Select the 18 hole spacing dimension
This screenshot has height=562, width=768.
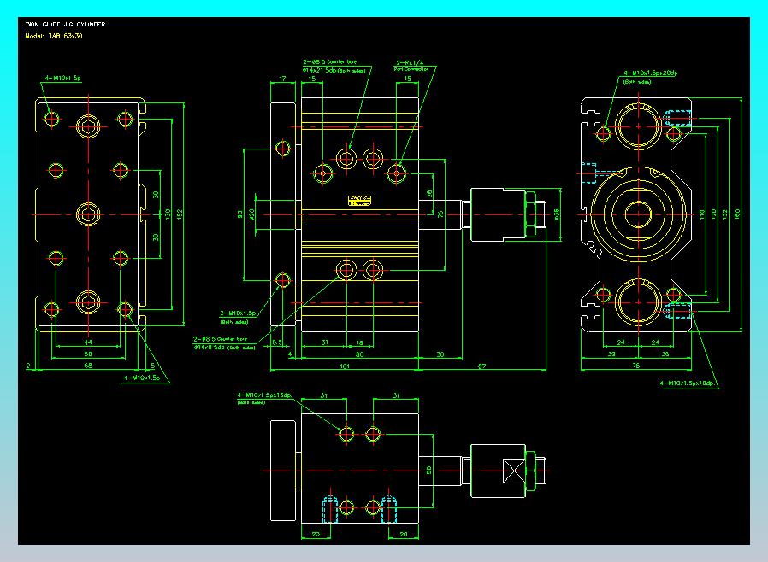[359, 342]
